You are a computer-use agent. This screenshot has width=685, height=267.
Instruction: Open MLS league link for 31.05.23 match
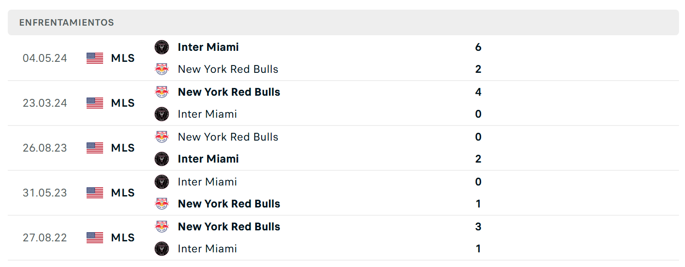[123, 193]
